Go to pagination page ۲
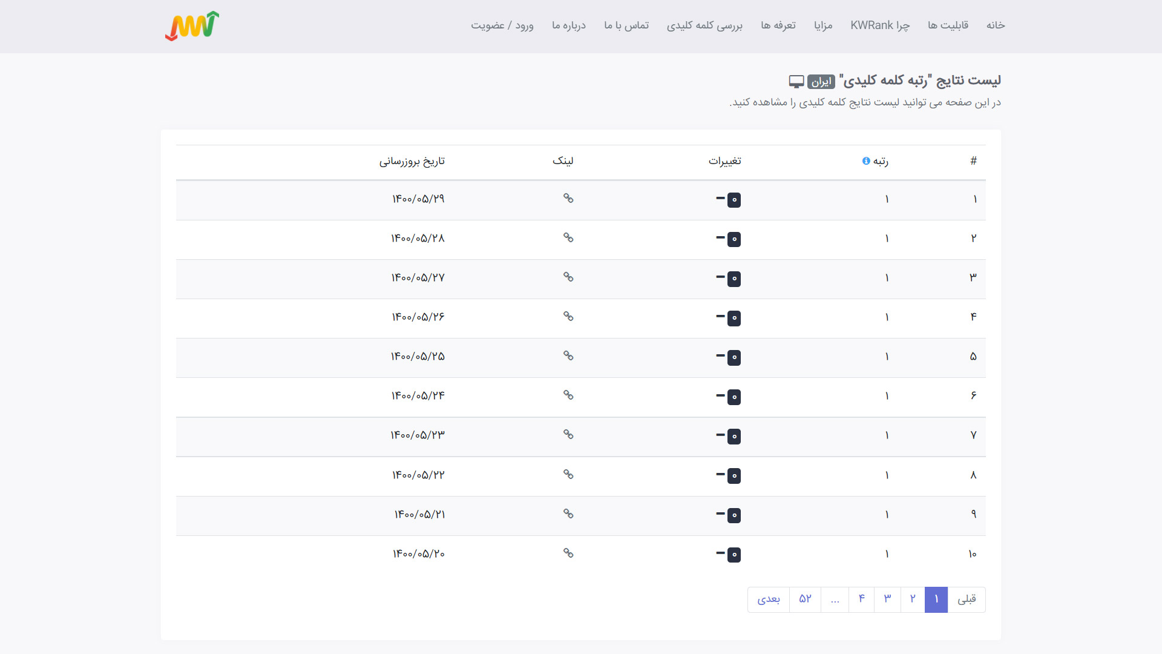This screenshot has width=1162, height=654. [x=913, y=599]
